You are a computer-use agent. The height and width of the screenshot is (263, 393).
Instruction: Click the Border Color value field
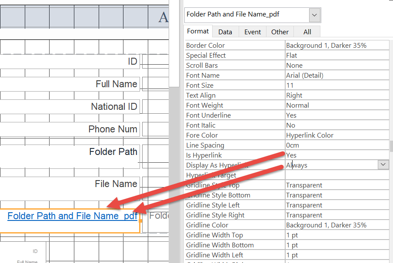pyautogui.click(x=337, y=45)
